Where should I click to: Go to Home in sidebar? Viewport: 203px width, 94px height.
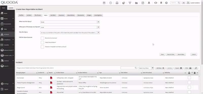[x=7, y=13]
